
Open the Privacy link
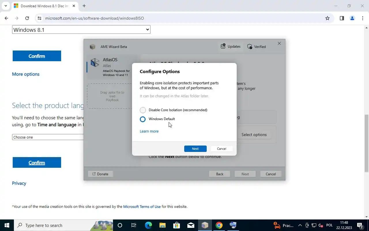click(19, 183)
